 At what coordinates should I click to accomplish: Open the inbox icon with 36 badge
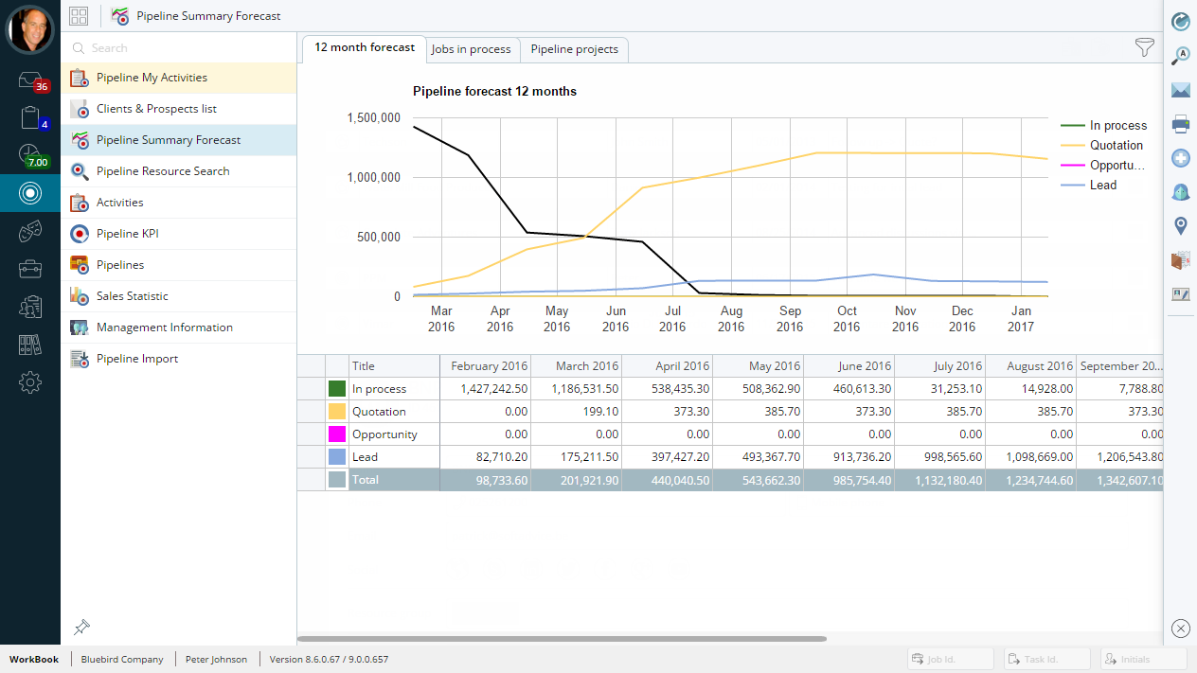point(30,80)
